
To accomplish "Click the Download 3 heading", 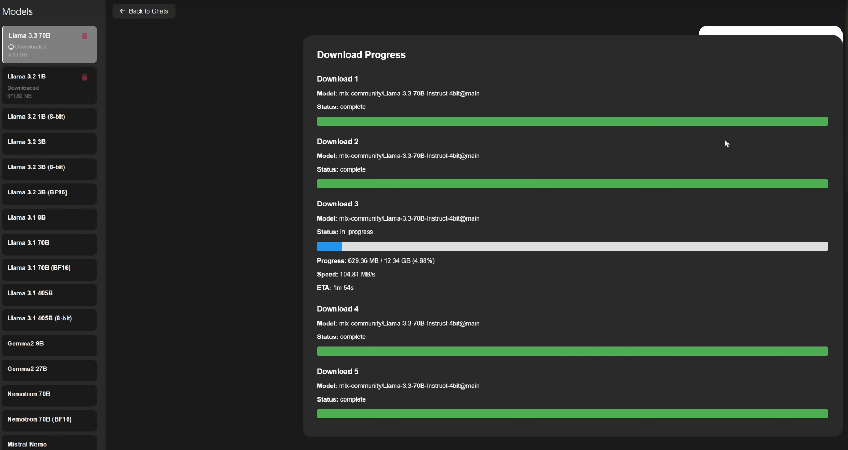I will 338,204.
